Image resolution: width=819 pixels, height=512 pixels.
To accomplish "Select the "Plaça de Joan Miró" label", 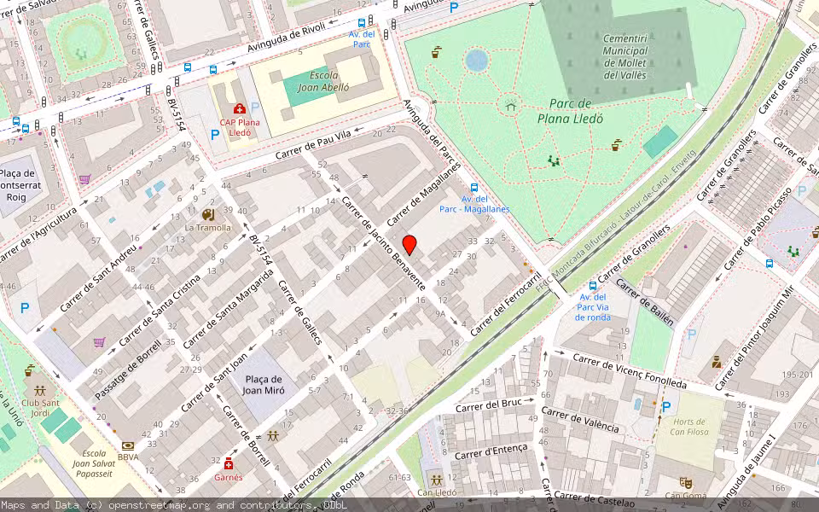I will tap(264, 385).
